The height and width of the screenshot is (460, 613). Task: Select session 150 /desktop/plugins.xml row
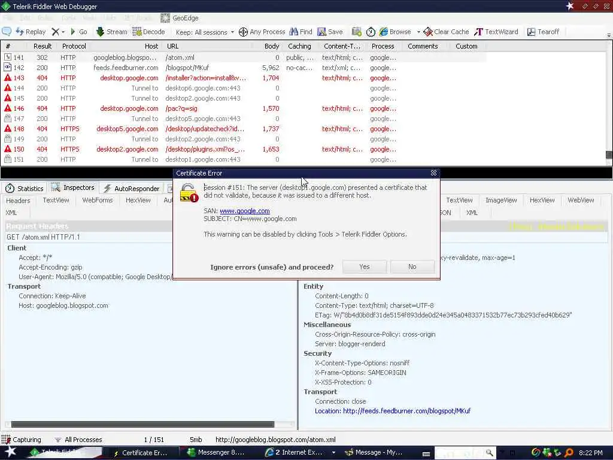pos(242,149)
